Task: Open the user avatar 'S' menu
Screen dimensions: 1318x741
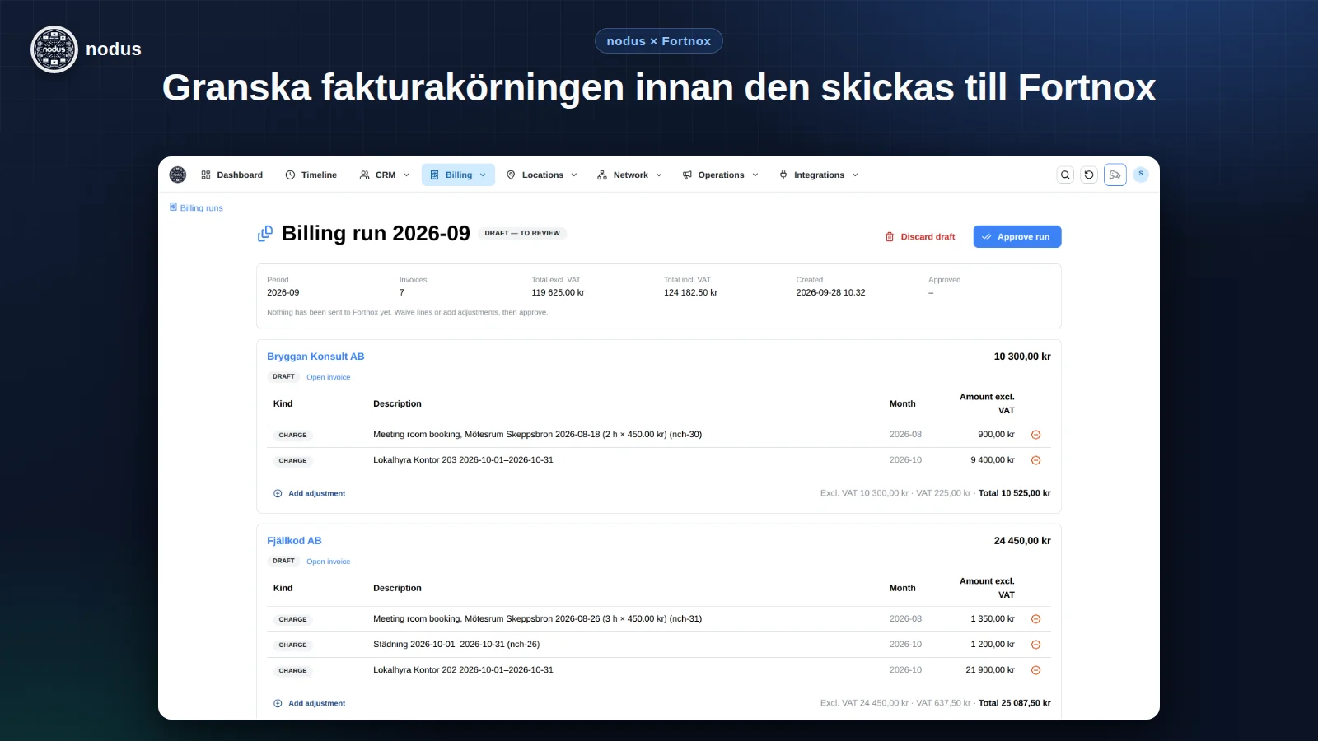Action: pos(1141,174)
